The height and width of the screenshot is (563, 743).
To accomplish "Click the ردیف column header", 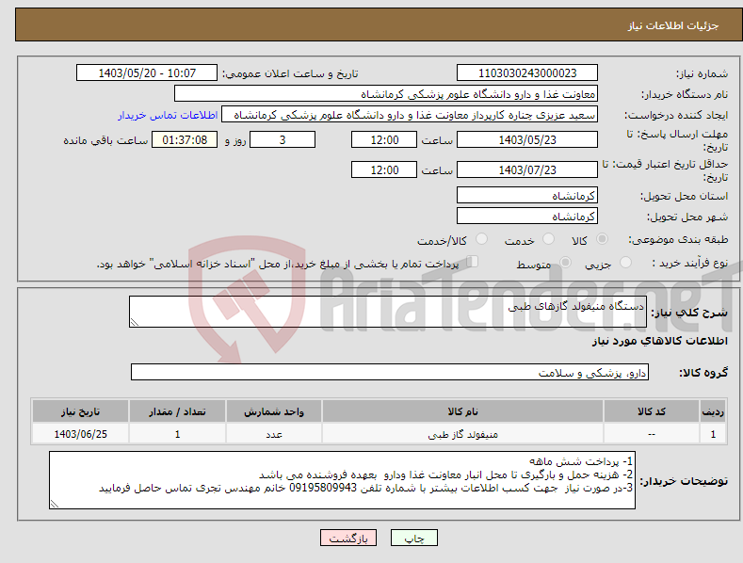I will coord(713,411).
